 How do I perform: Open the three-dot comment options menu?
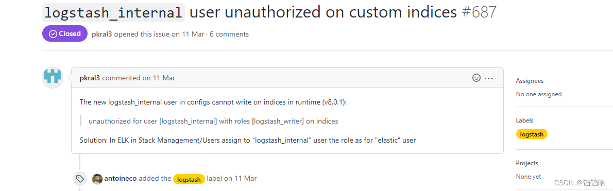(489, 78)
